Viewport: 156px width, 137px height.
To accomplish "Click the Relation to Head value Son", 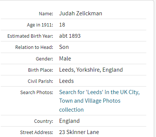I will (x=64, y=47).
